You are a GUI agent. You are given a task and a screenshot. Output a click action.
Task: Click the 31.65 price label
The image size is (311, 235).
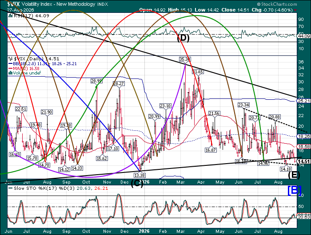198,72
